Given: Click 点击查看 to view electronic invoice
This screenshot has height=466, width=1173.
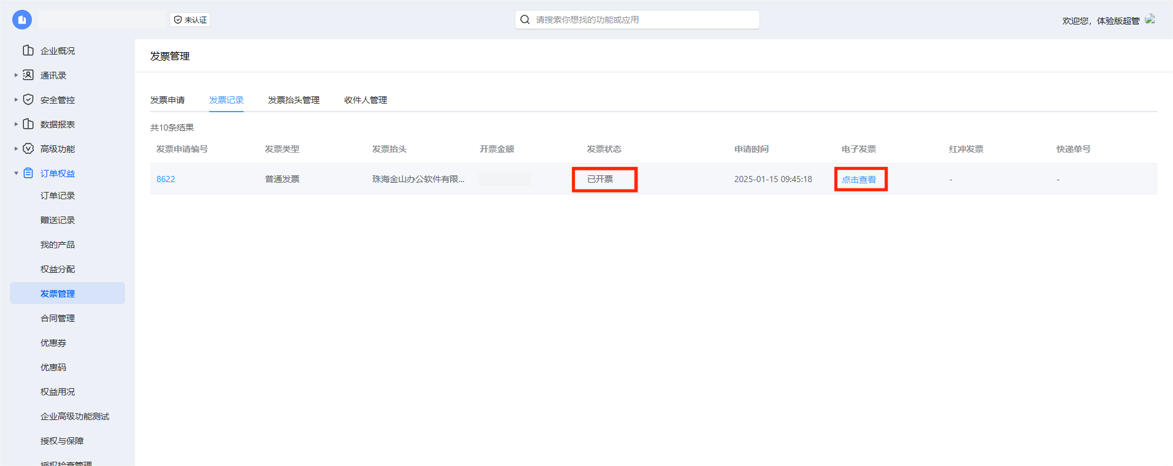Looking at the screenshot, I should coord(858,180).
